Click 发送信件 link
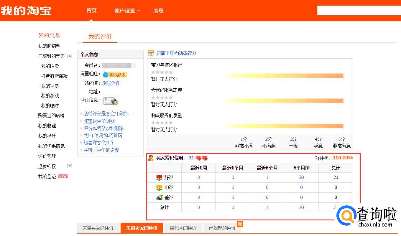The width and height of the screenshot is (401, 236). click(x=111, y=83)
